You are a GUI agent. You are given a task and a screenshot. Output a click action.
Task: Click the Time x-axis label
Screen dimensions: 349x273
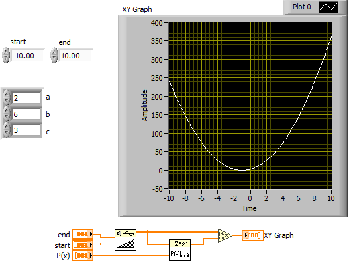pos(249,208)
